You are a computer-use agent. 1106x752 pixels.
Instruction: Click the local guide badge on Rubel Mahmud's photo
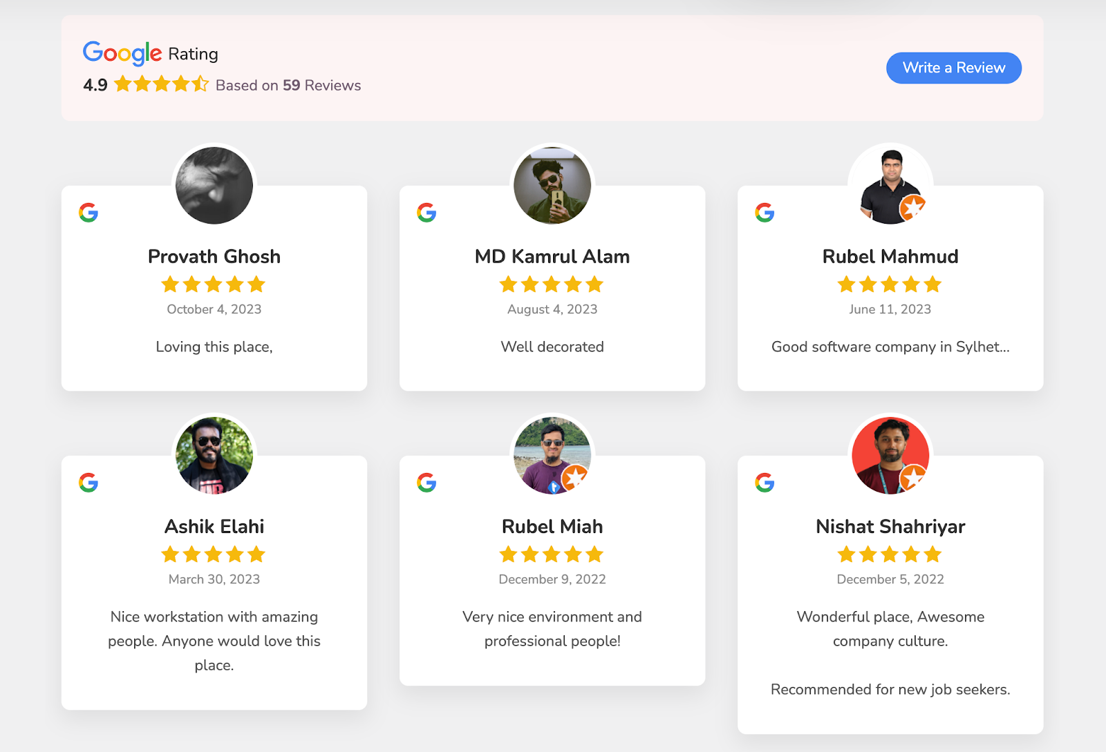click(x=912, y=207)
